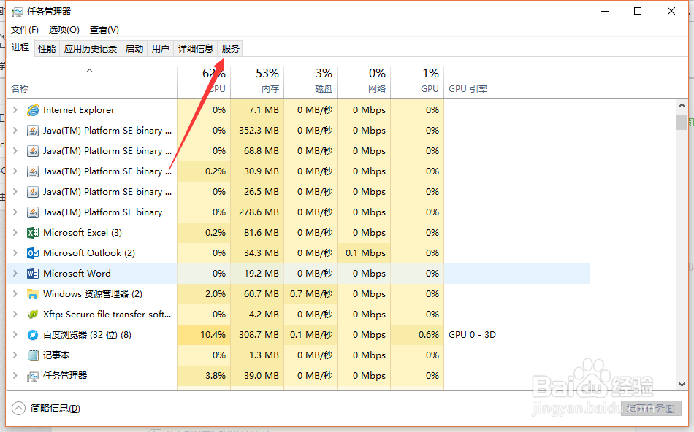Click the Java icon in the 30.9 MB row

[x=33, y=171]
